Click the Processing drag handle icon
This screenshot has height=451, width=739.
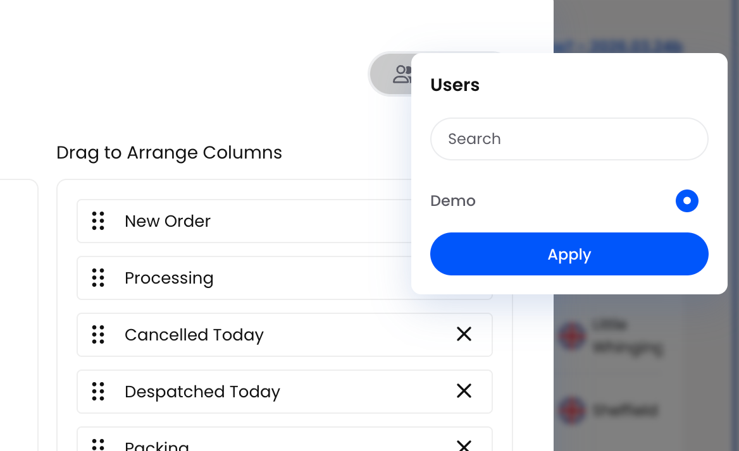click(98, 278)
